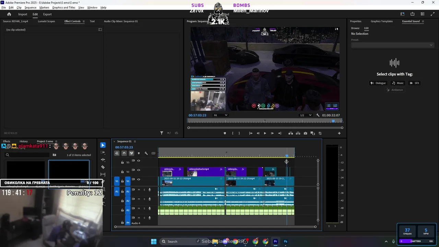
Task: Click Program monitor playhead on time ruler
Action: 333,121
